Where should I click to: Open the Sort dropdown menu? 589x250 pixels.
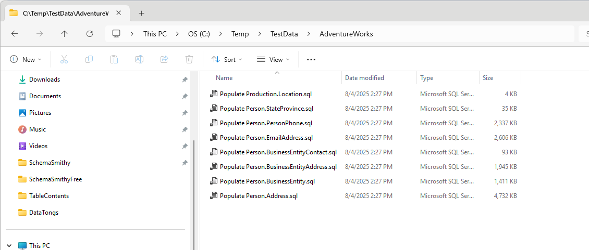pyautogui.click(x=227, y=59)
